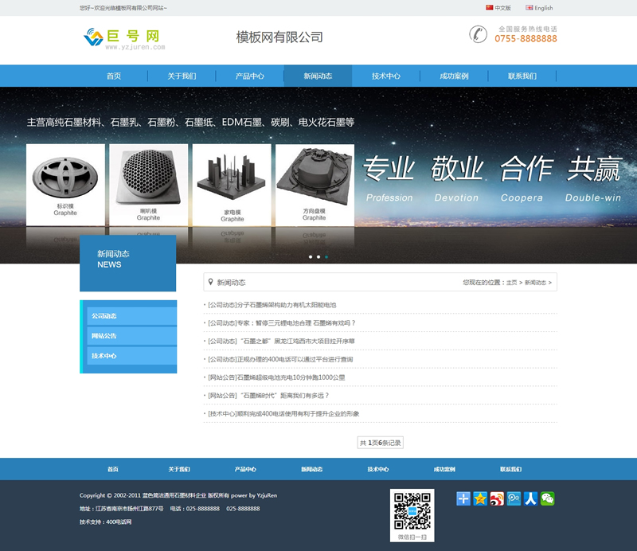Switch to 中文版 Chinese version

coord(498,8)
